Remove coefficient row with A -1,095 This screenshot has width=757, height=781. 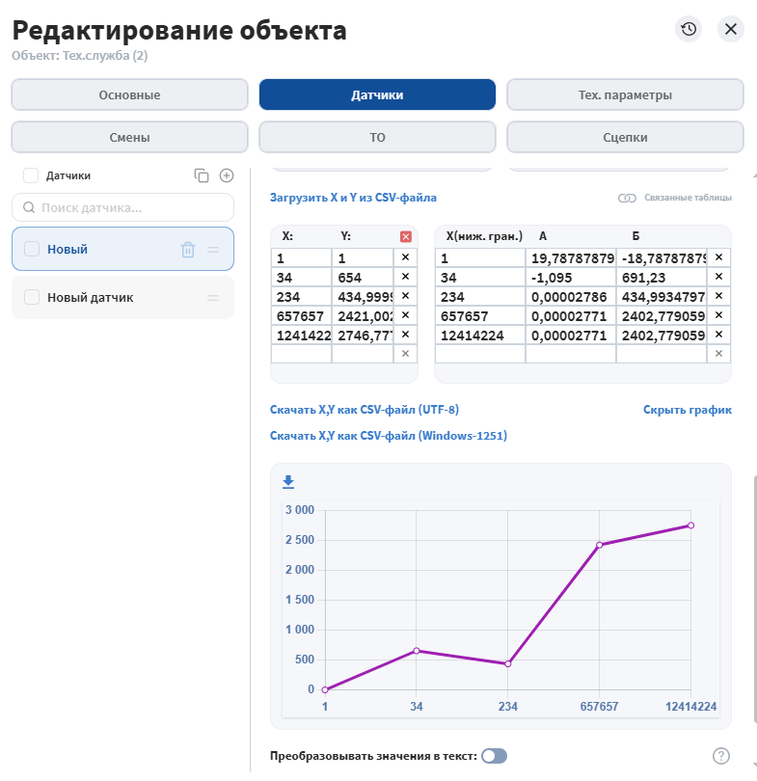pyautogui.click(x=718, y=277)
